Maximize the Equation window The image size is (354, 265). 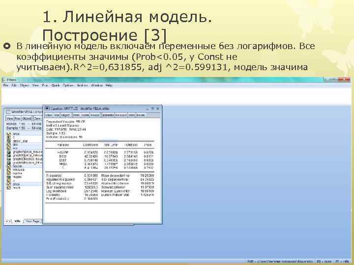[x=152, y=109]
